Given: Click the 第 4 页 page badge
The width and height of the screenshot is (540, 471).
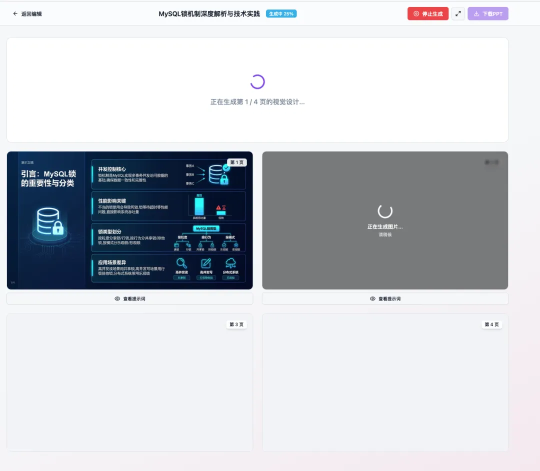Looking at the screenshot, I should point(491,324).
